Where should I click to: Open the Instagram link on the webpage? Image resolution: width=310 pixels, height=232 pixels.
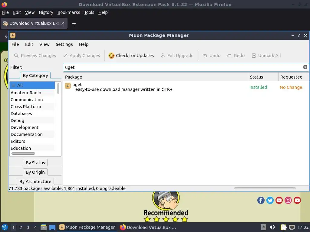click(288, 200)
